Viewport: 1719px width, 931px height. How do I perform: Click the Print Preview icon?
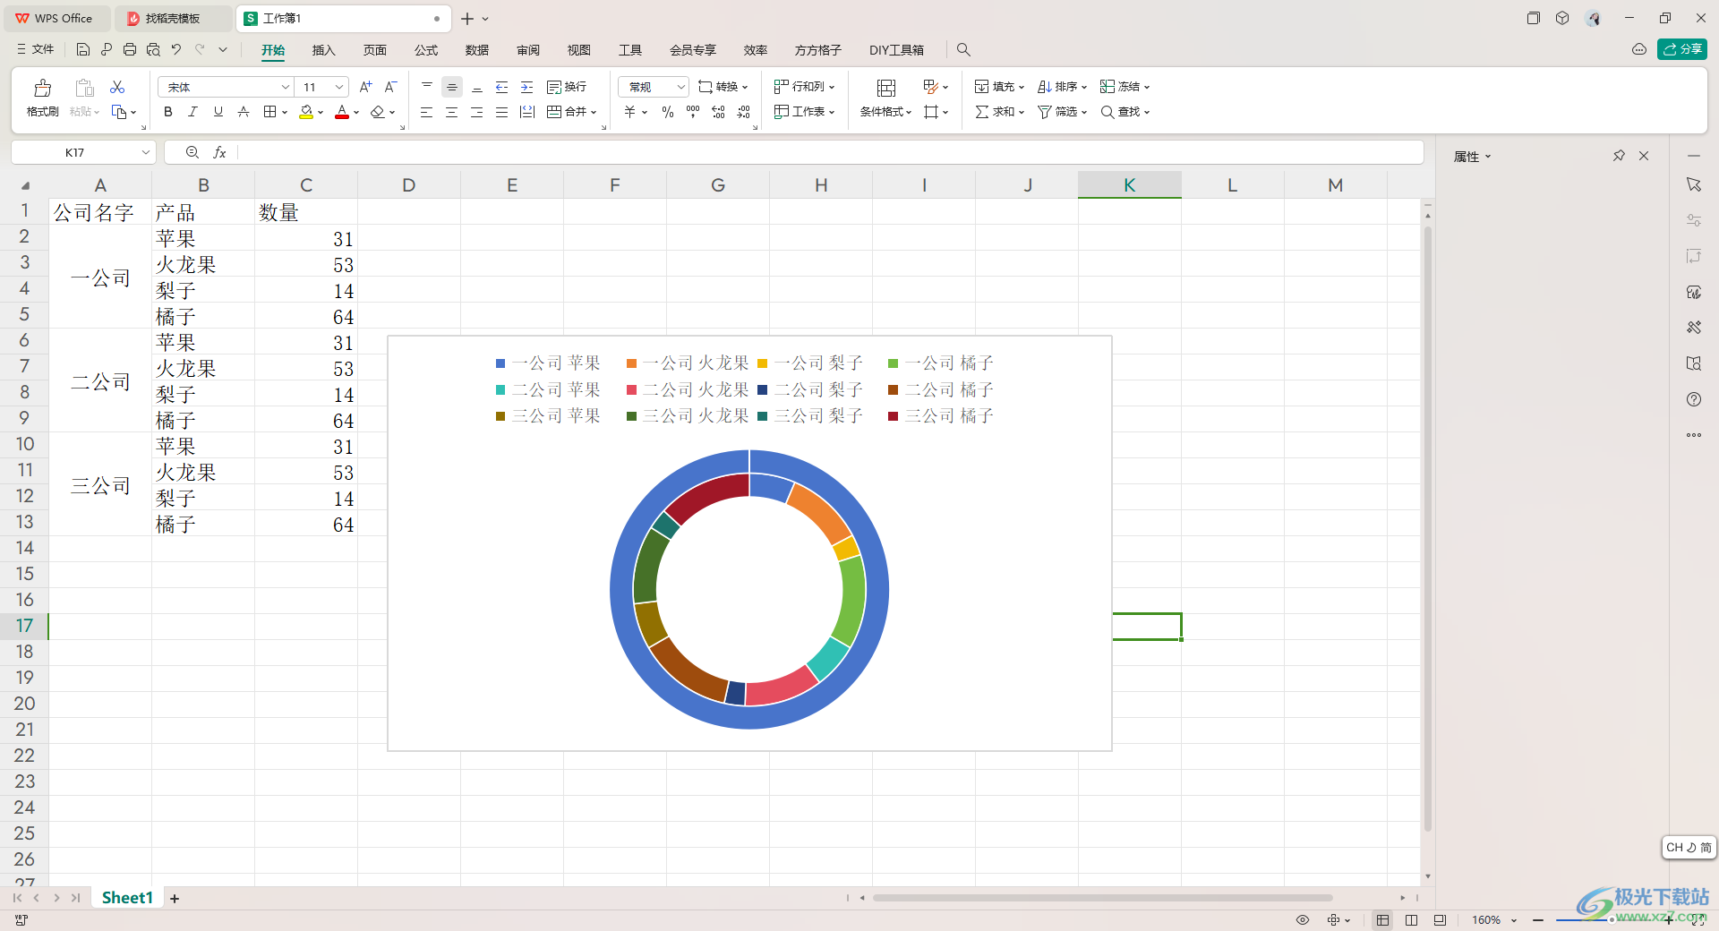(x=153, y=50)
